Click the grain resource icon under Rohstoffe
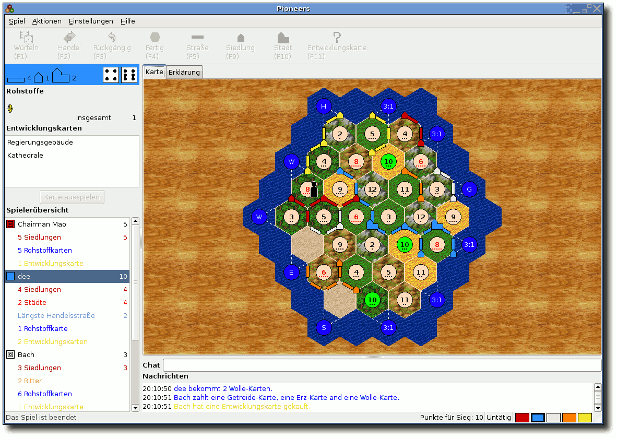This screenshot has height=438, width=617. click(x=10, y=108)
